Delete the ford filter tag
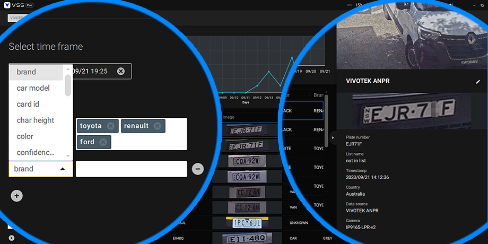This screenshot has width=488, height=244. 102,142
